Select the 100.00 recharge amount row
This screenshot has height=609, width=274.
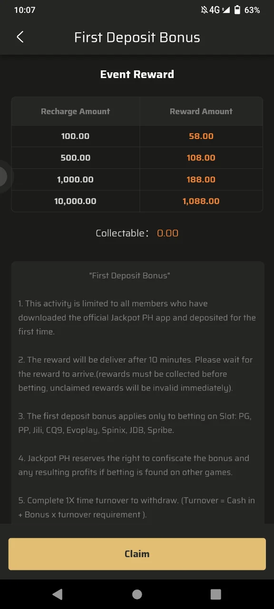coord(137,136)
